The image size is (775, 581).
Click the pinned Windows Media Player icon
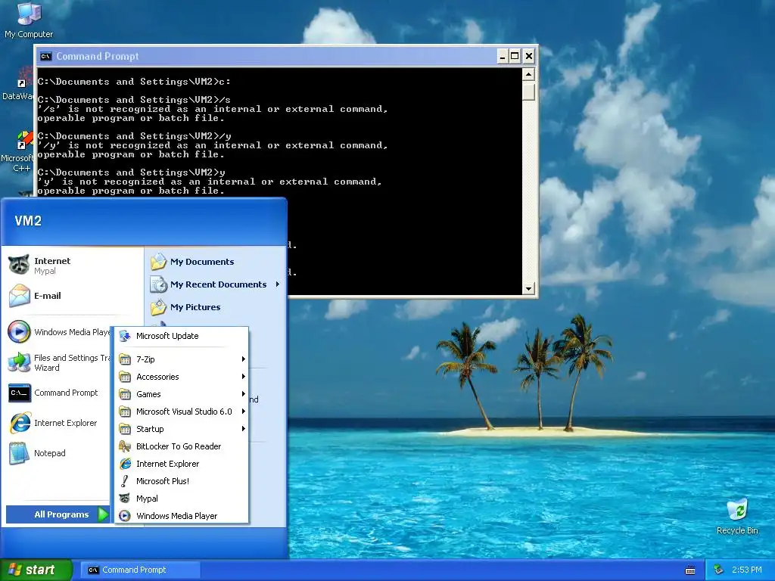pyautogui.click(x=19, y=331)
